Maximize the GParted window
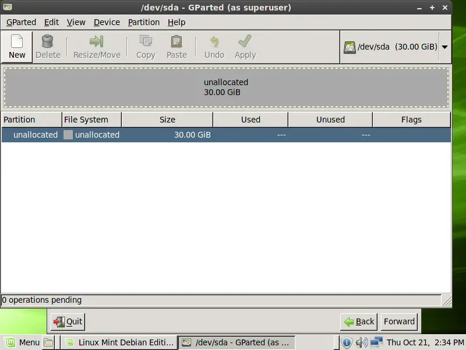Viewport: 466px width, 350px height. click(432, 8)
